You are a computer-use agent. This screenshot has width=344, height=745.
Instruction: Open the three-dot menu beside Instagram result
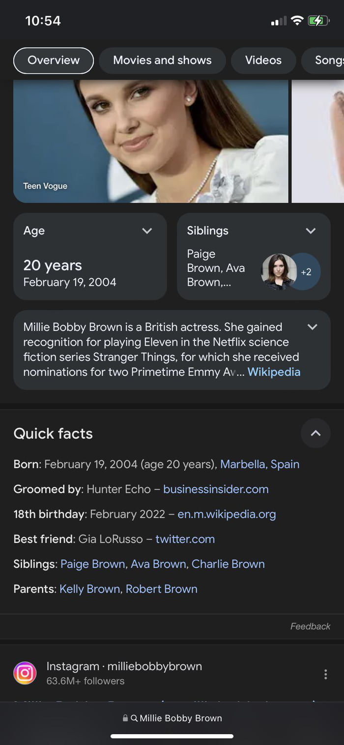326,674
